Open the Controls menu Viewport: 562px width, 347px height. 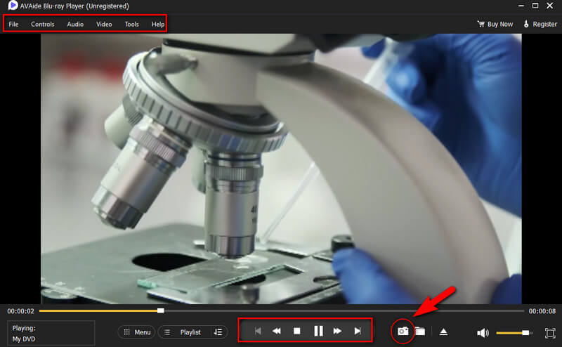pos(43,24)
